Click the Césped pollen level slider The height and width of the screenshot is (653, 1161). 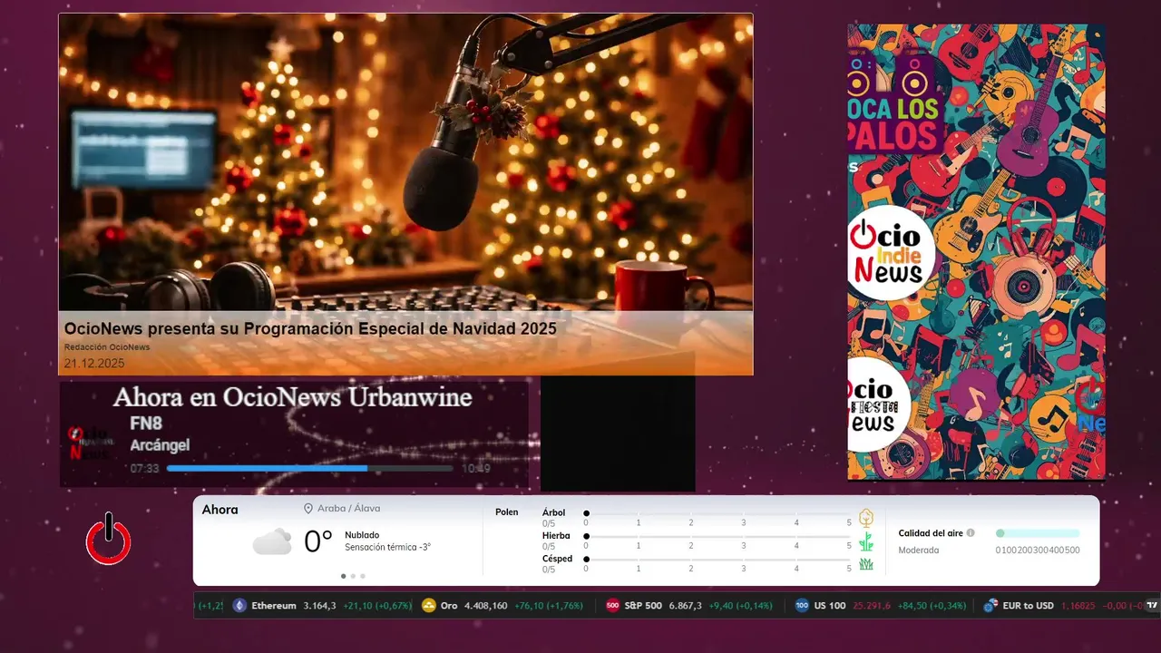717,559
